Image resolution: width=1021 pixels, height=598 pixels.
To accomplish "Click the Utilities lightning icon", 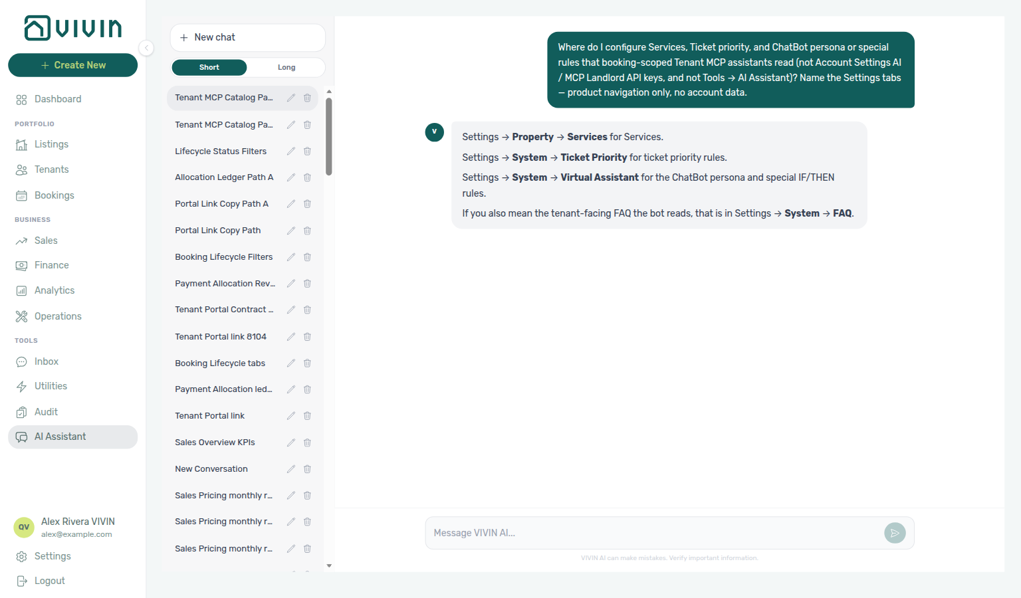I will [x=21, y=387].
